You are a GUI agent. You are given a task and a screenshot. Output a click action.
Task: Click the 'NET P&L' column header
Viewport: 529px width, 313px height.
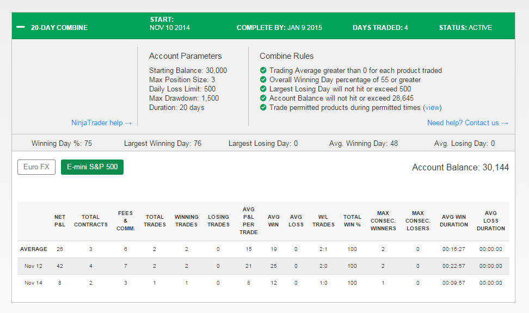click(x=60, y=220)
